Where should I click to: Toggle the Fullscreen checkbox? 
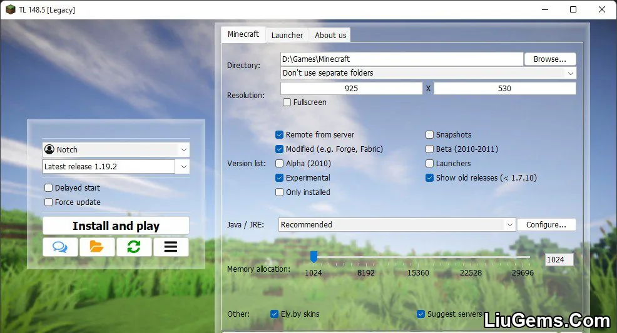[x=287, y=102]
